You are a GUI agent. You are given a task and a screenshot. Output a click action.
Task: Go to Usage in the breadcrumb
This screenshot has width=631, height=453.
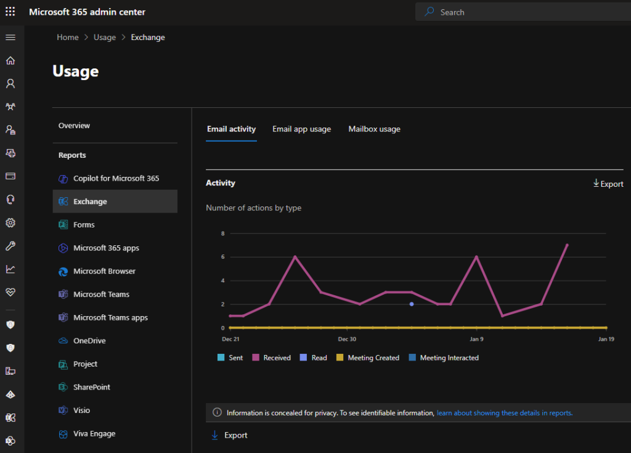(105, 38)
